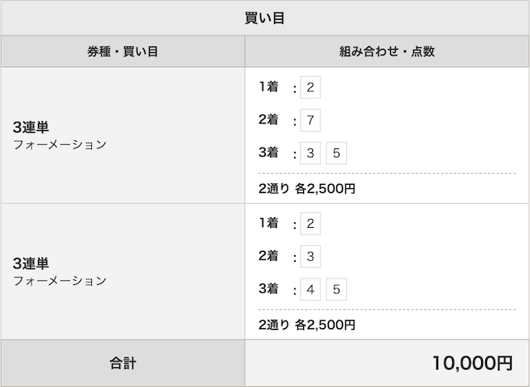This screenshot has height=387, width=530.
Task: Click number 3 box in first 3着 row
Action: [311, 153]
